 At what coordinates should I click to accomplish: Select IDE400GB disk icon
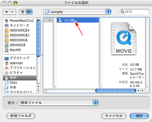tap(6, 45)
